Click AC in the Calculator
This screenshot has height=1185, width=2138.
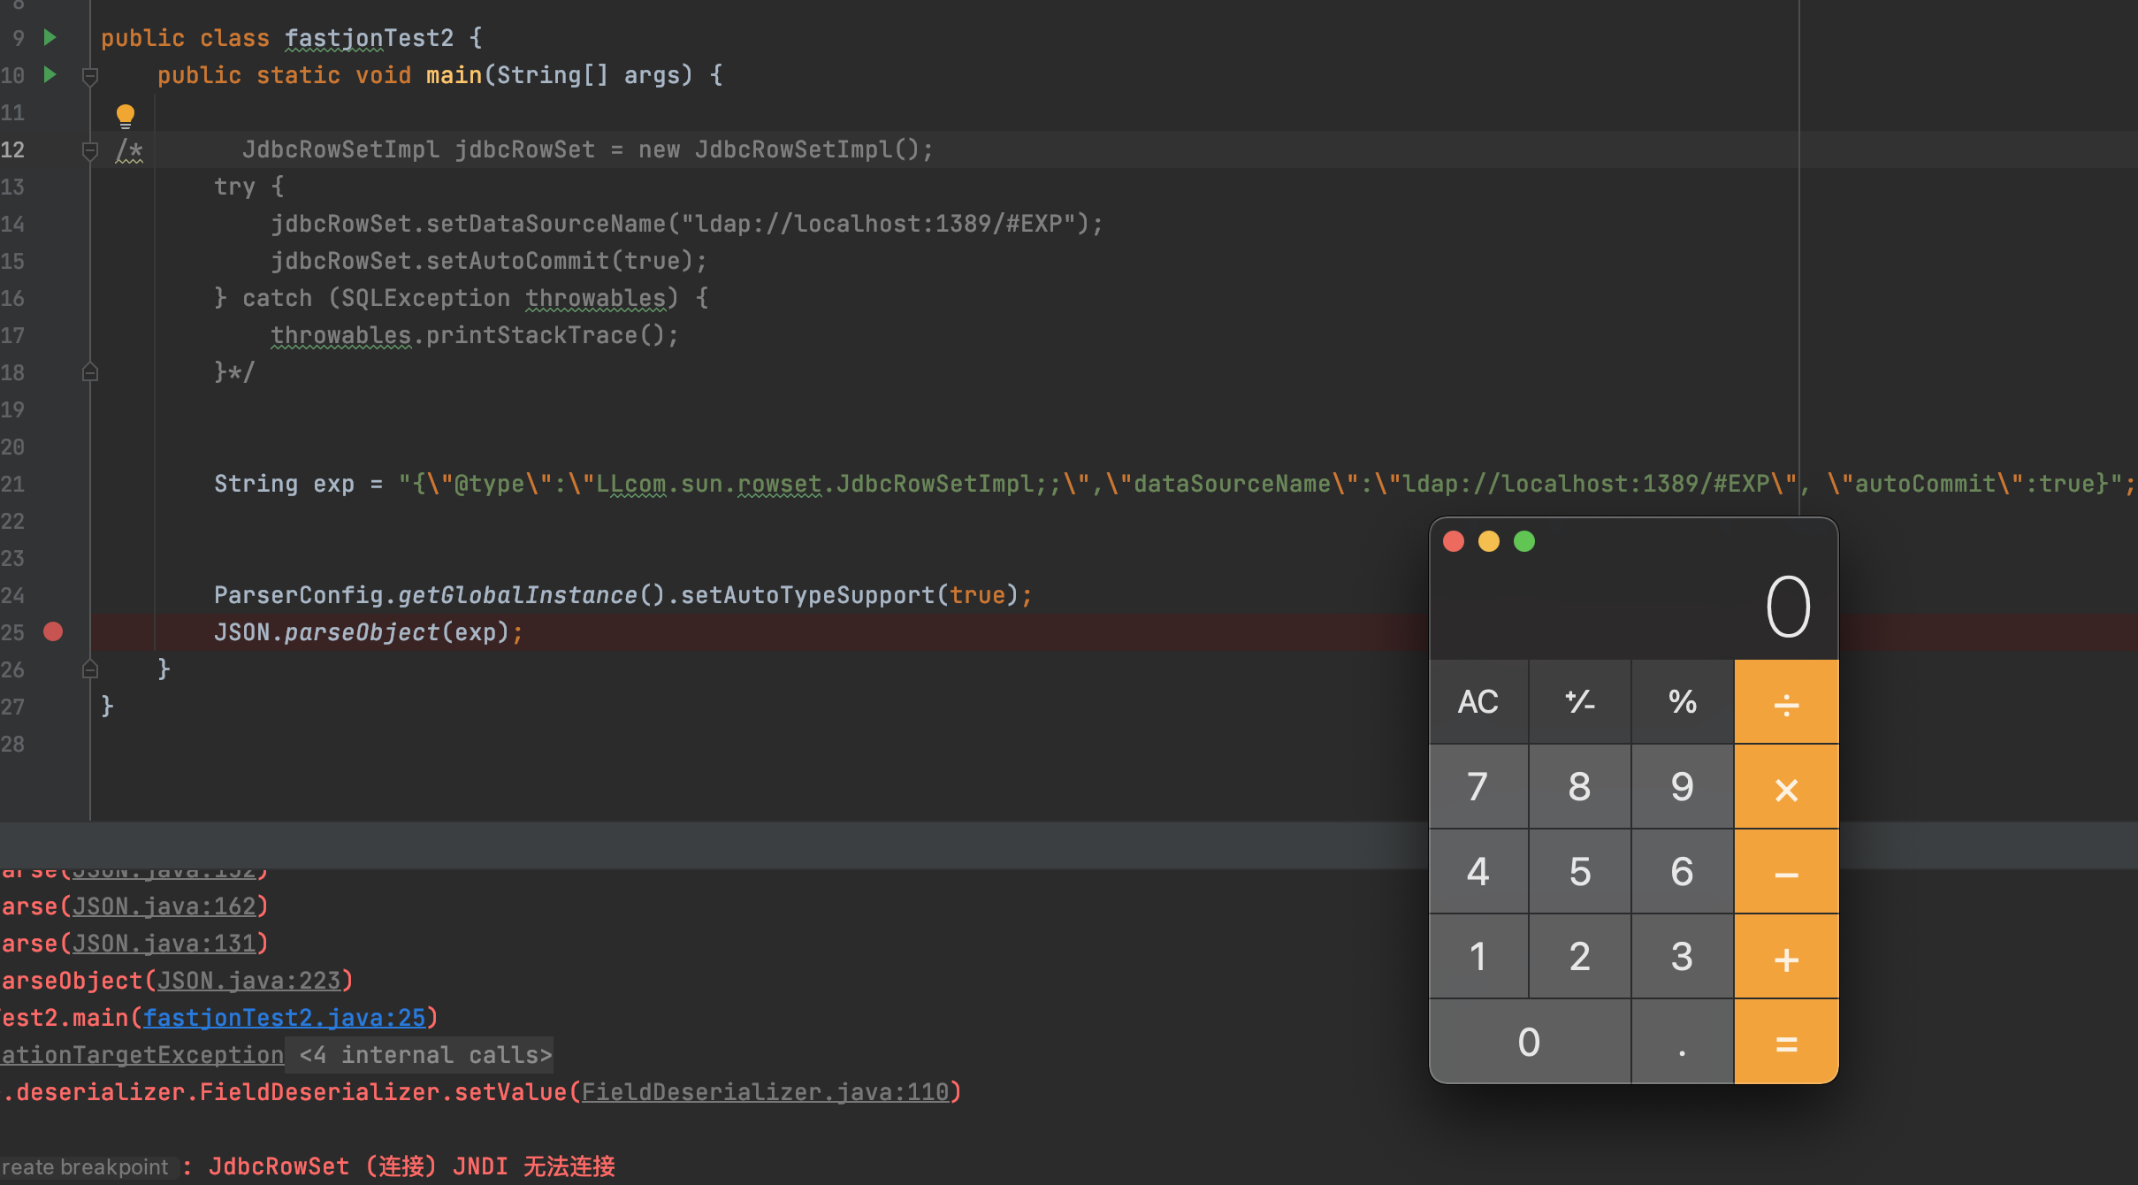[1478, 702]
